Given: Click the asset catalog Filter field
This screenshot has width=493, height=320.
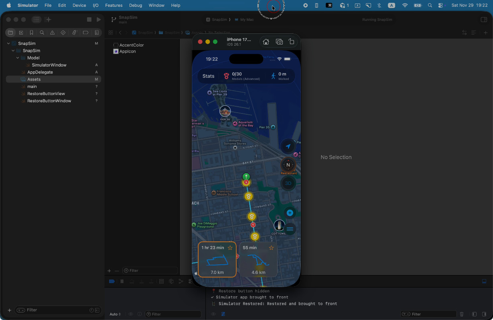Looking at the screenshot, I should 150,271.
